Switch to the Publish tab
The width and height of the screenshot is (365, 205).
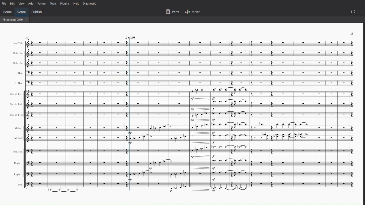click(x=36, y=12)
